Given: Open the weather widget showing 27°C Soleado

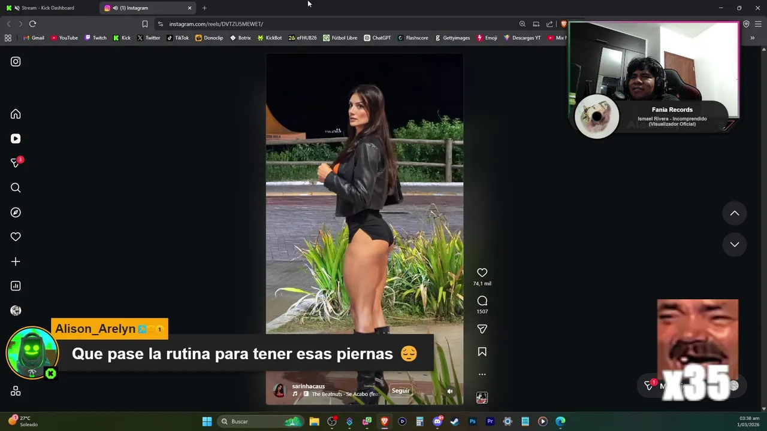Looking at the screenshot, I should pyautogui.click(x=24, y=421).
